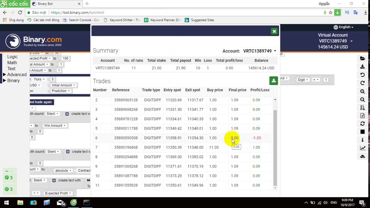
Task: Click the Vietnamese accent 'à' icon in address bar
Action: (325, 12)
